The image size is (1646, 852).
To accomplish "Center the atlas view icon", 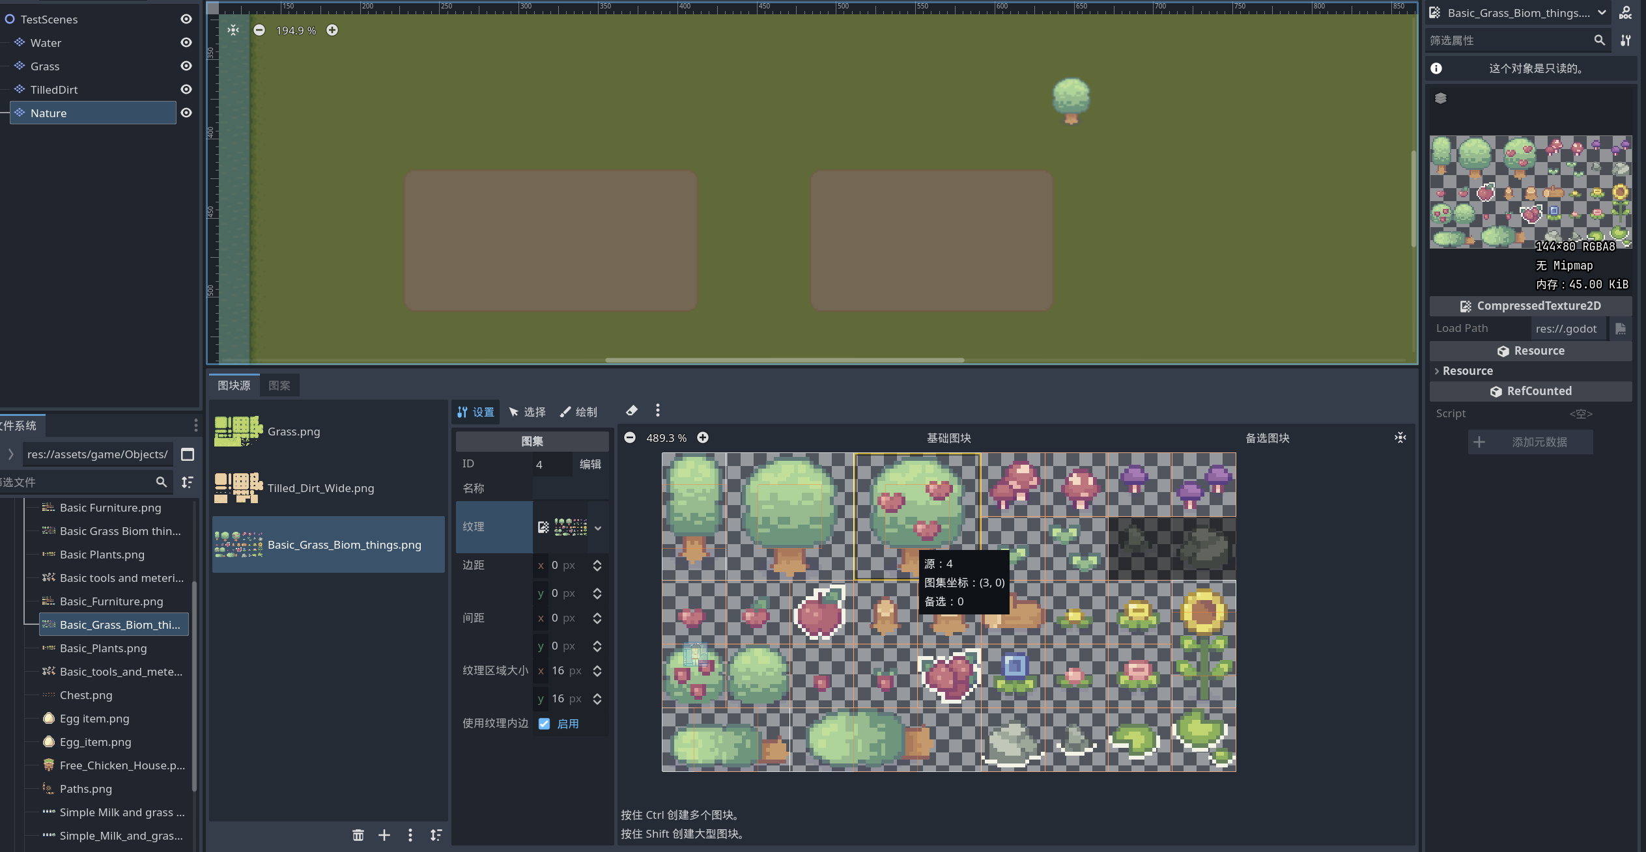I will click(1400, 437).
